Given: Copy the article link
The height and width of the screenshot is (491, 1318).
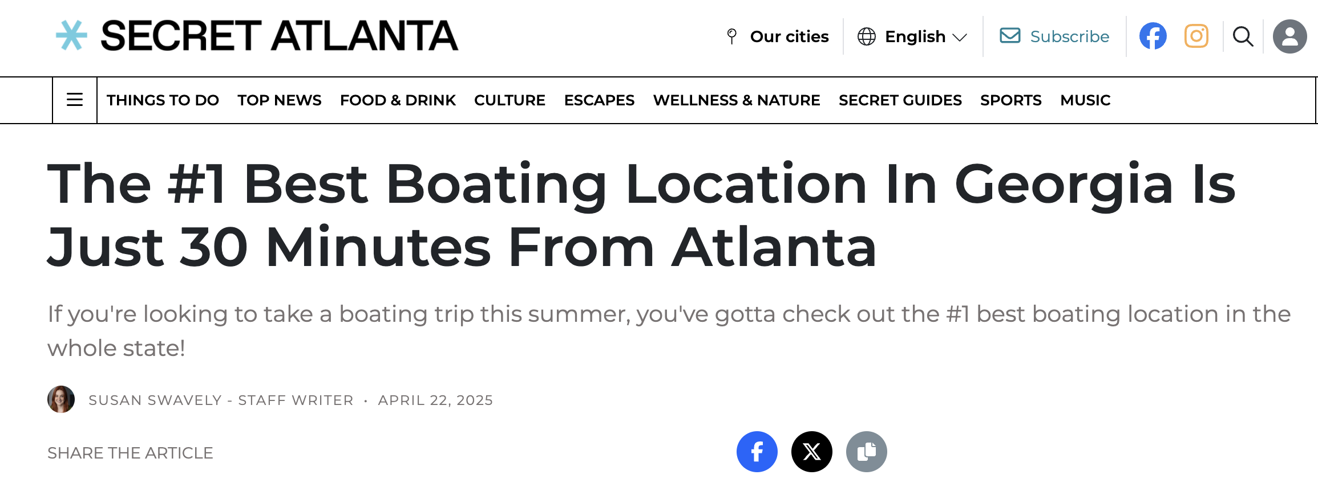Looking at the screenshot, I should tap(866, 452).
